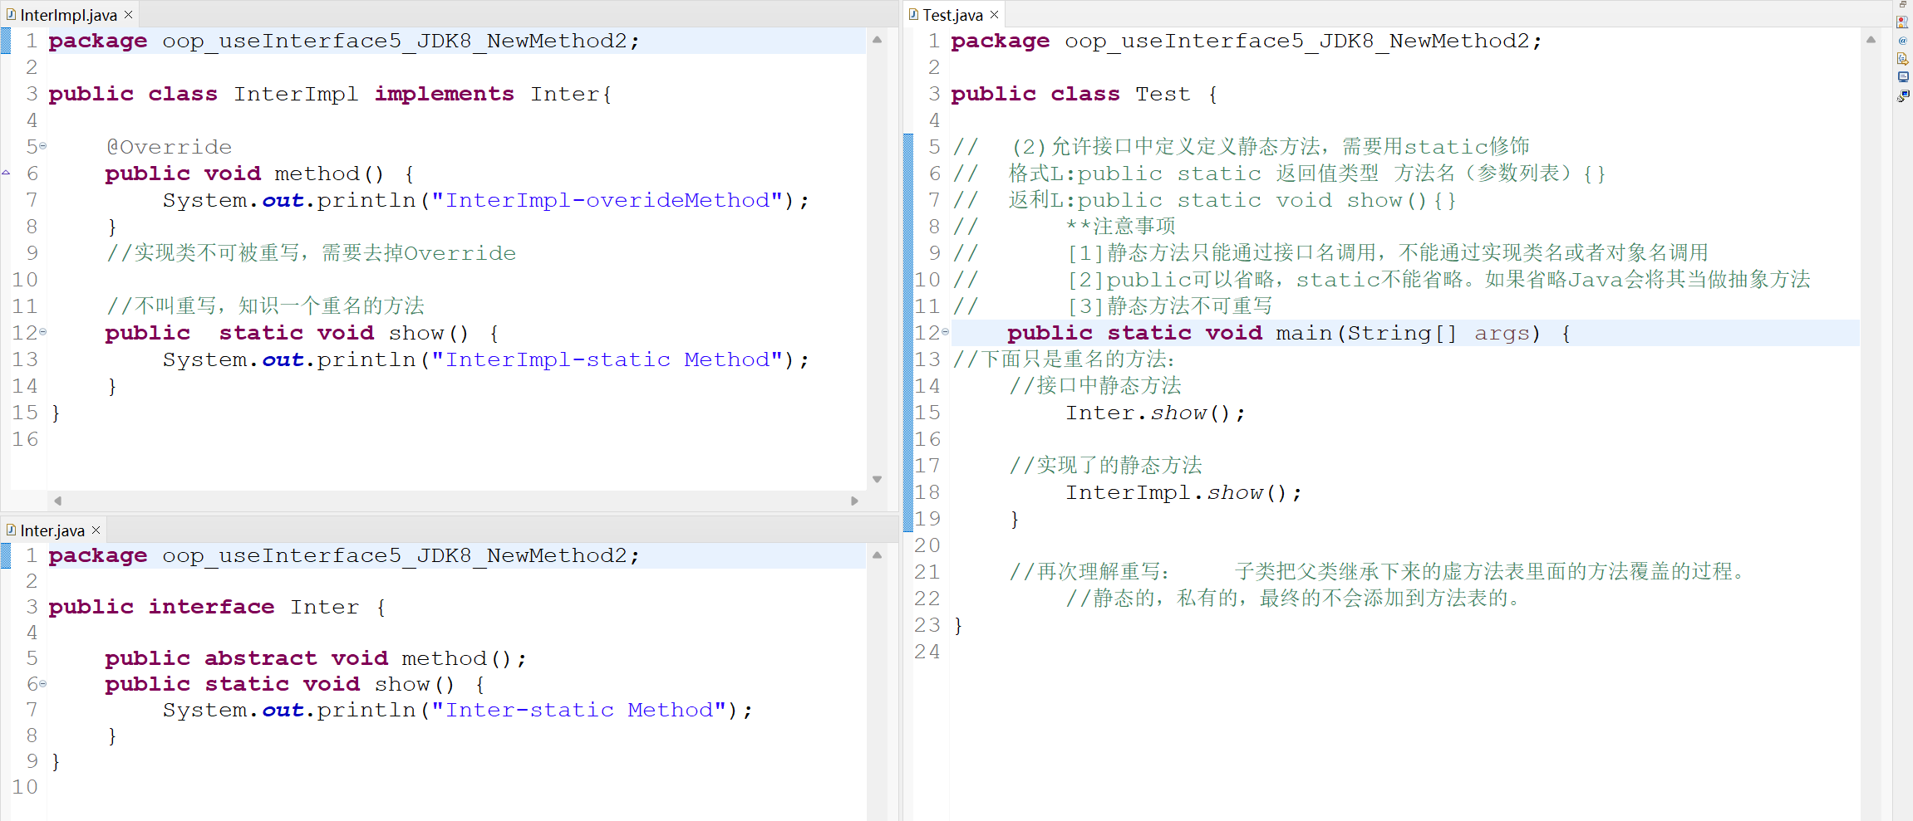The height and width of the screenshot is (821, 1913).
Task: Click 'method()' name in InterImpl.java line 6
Action: (329, 173)
